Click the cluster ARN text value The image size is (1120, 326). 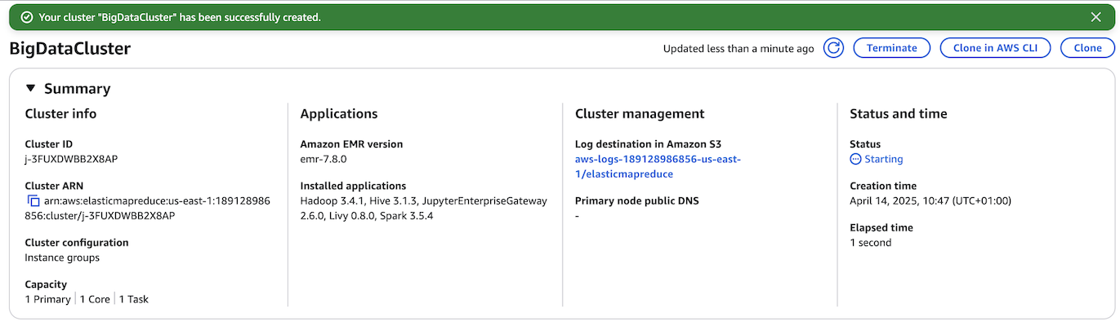click(x=148, y=208)
